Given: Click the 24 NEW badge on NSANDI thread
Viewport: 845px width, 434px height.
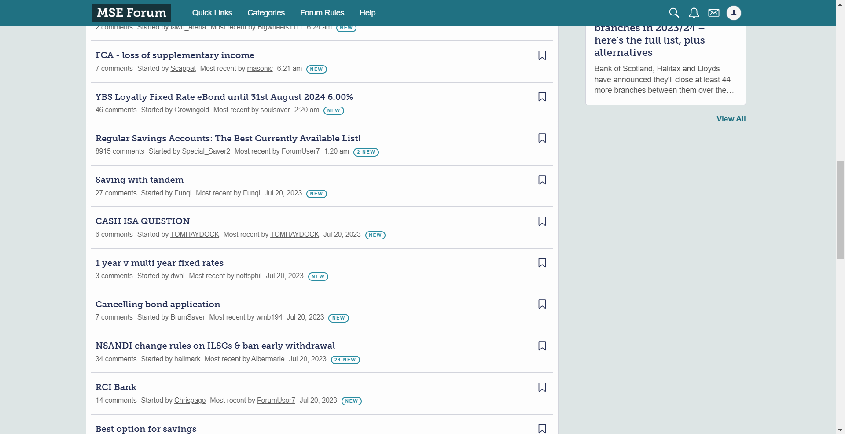Looking at the screenshot, I should point(345,360).
